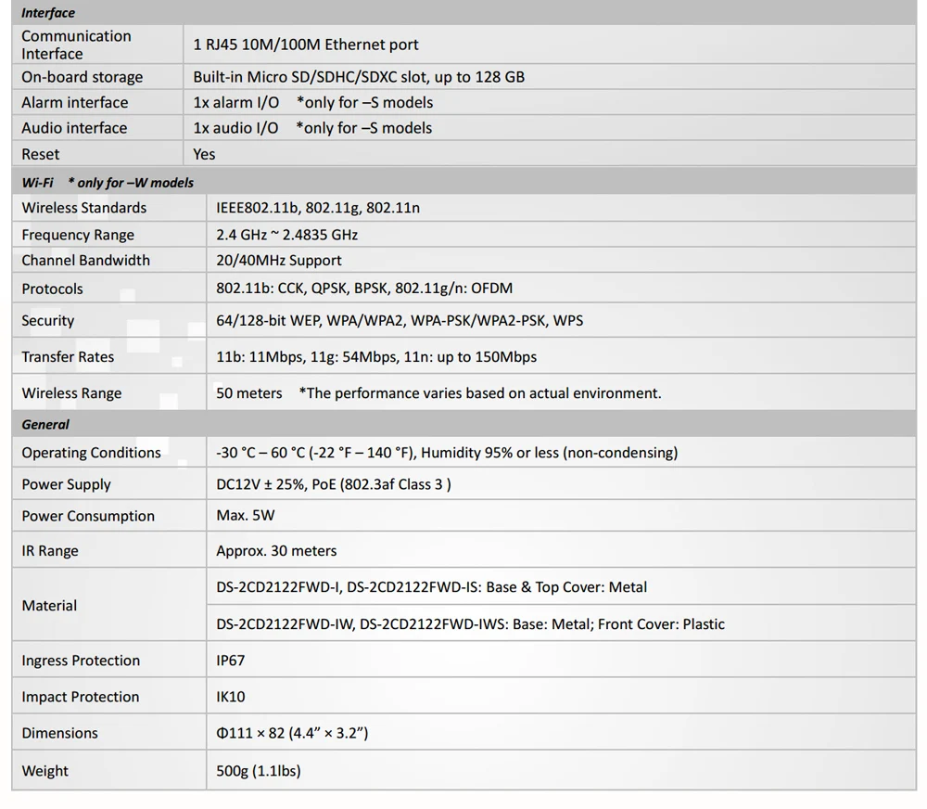Select the 'Wireless Range' label

[71, 393]
